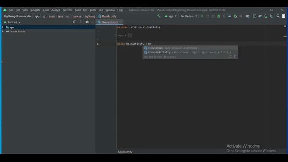Click the collapsed import ellipsis placeholder
The image size is (288, 162).
[x=130, y=36]
